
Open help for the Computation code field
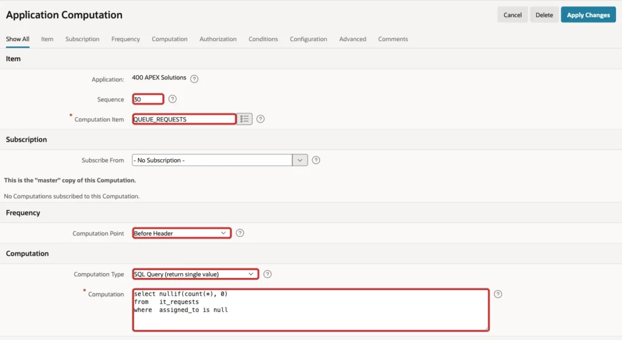[498, 294]
